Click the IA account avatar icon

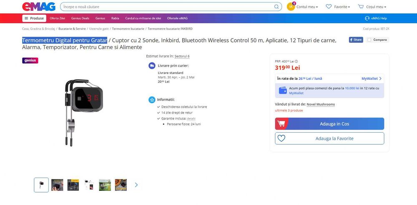pos(291,7)
